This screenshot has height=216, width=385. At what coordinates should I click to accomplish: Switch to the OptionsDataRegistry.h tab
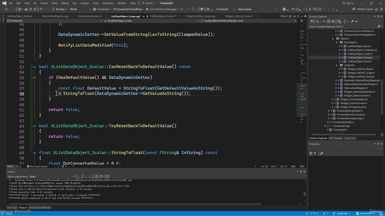coord(90,16)
